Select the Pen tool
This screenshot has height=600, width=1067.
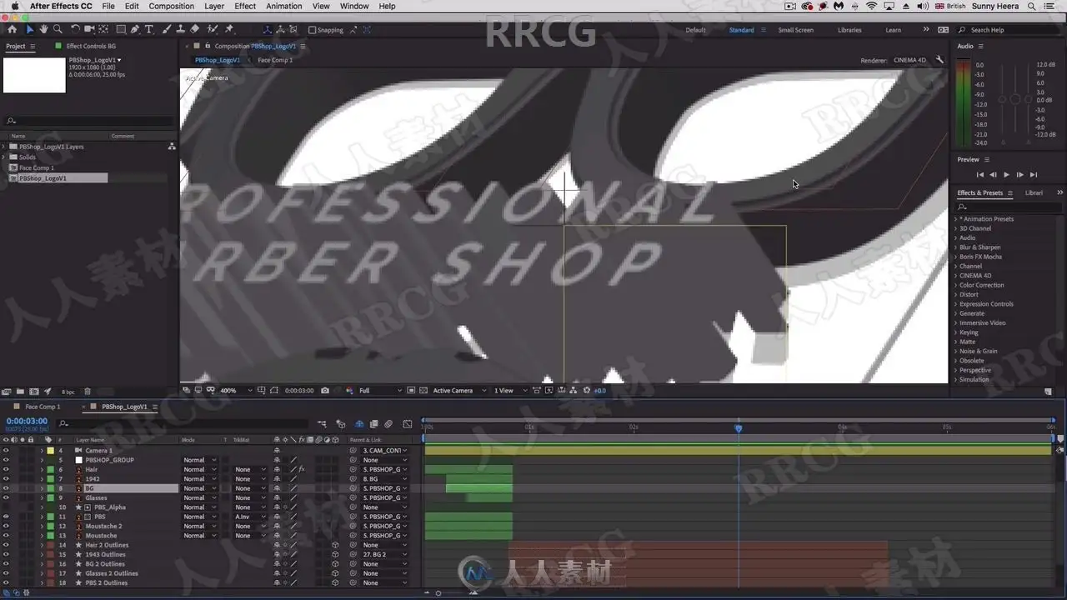pos(135,29)
